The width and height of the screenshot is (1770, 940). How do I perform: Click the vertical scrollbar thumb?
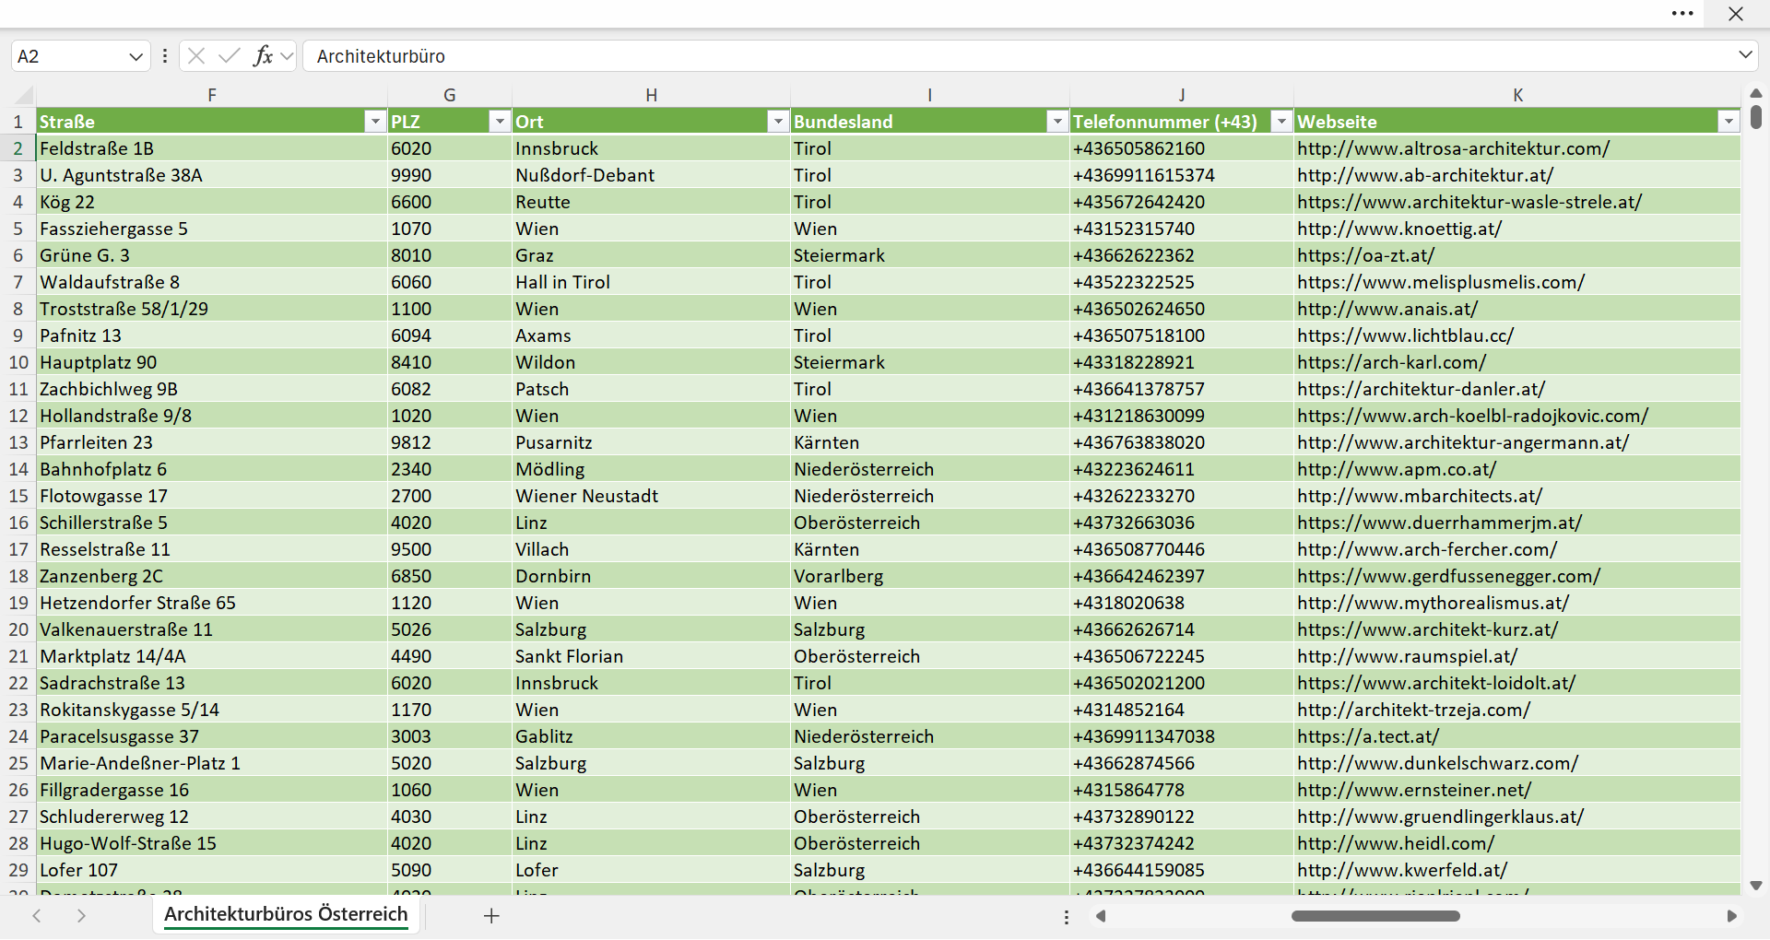coord(1755,116)
